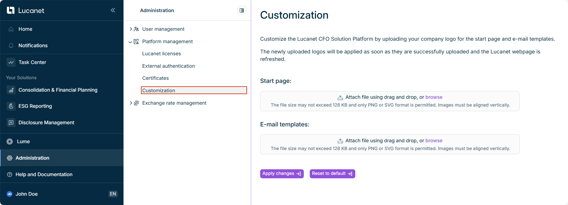Click the User management people icon
This screenshot has width=568, height=205.
[136, 29]
